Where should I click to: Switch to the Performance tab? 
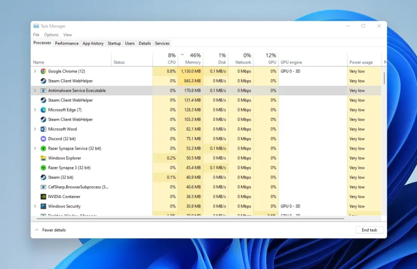click(67, 43)
